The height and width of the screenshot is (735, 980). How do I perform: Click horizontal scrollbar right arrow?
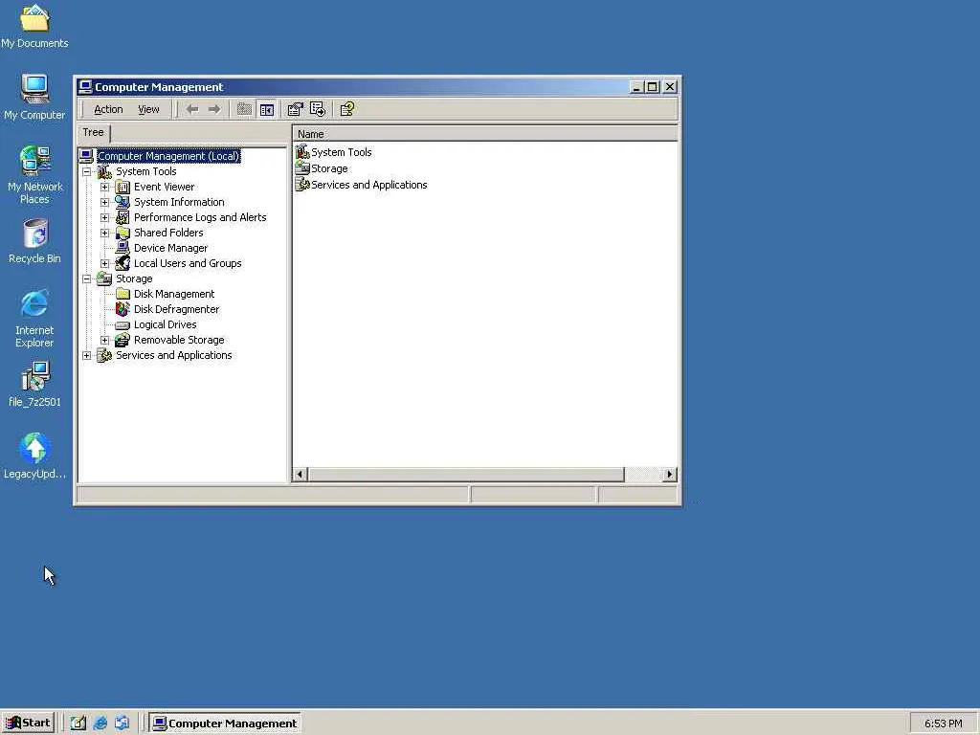coord(670,475)
